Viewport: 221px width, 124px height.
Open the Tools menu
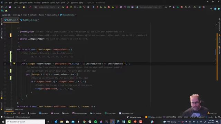click(x=63, y=3)
